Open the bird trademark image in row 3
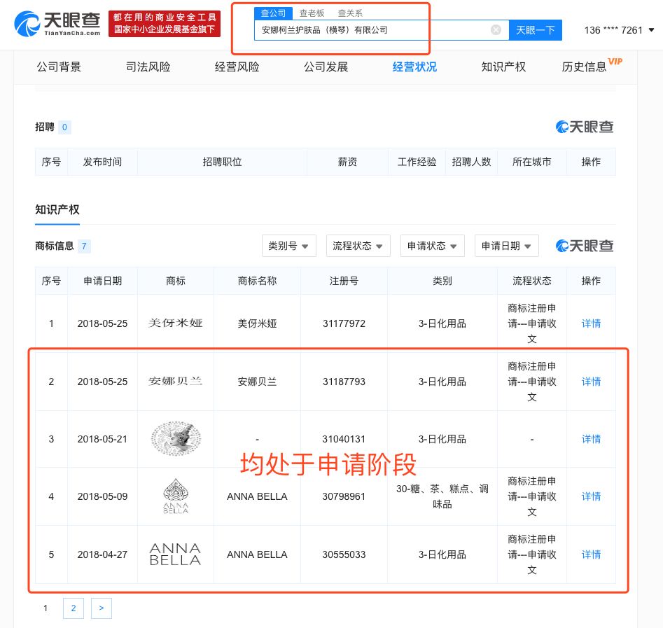 pos(175,439)
